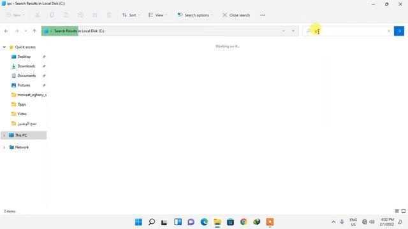Open Microsoft Store from taskbar
Viewport: 408px width, 229px height.
231,222
